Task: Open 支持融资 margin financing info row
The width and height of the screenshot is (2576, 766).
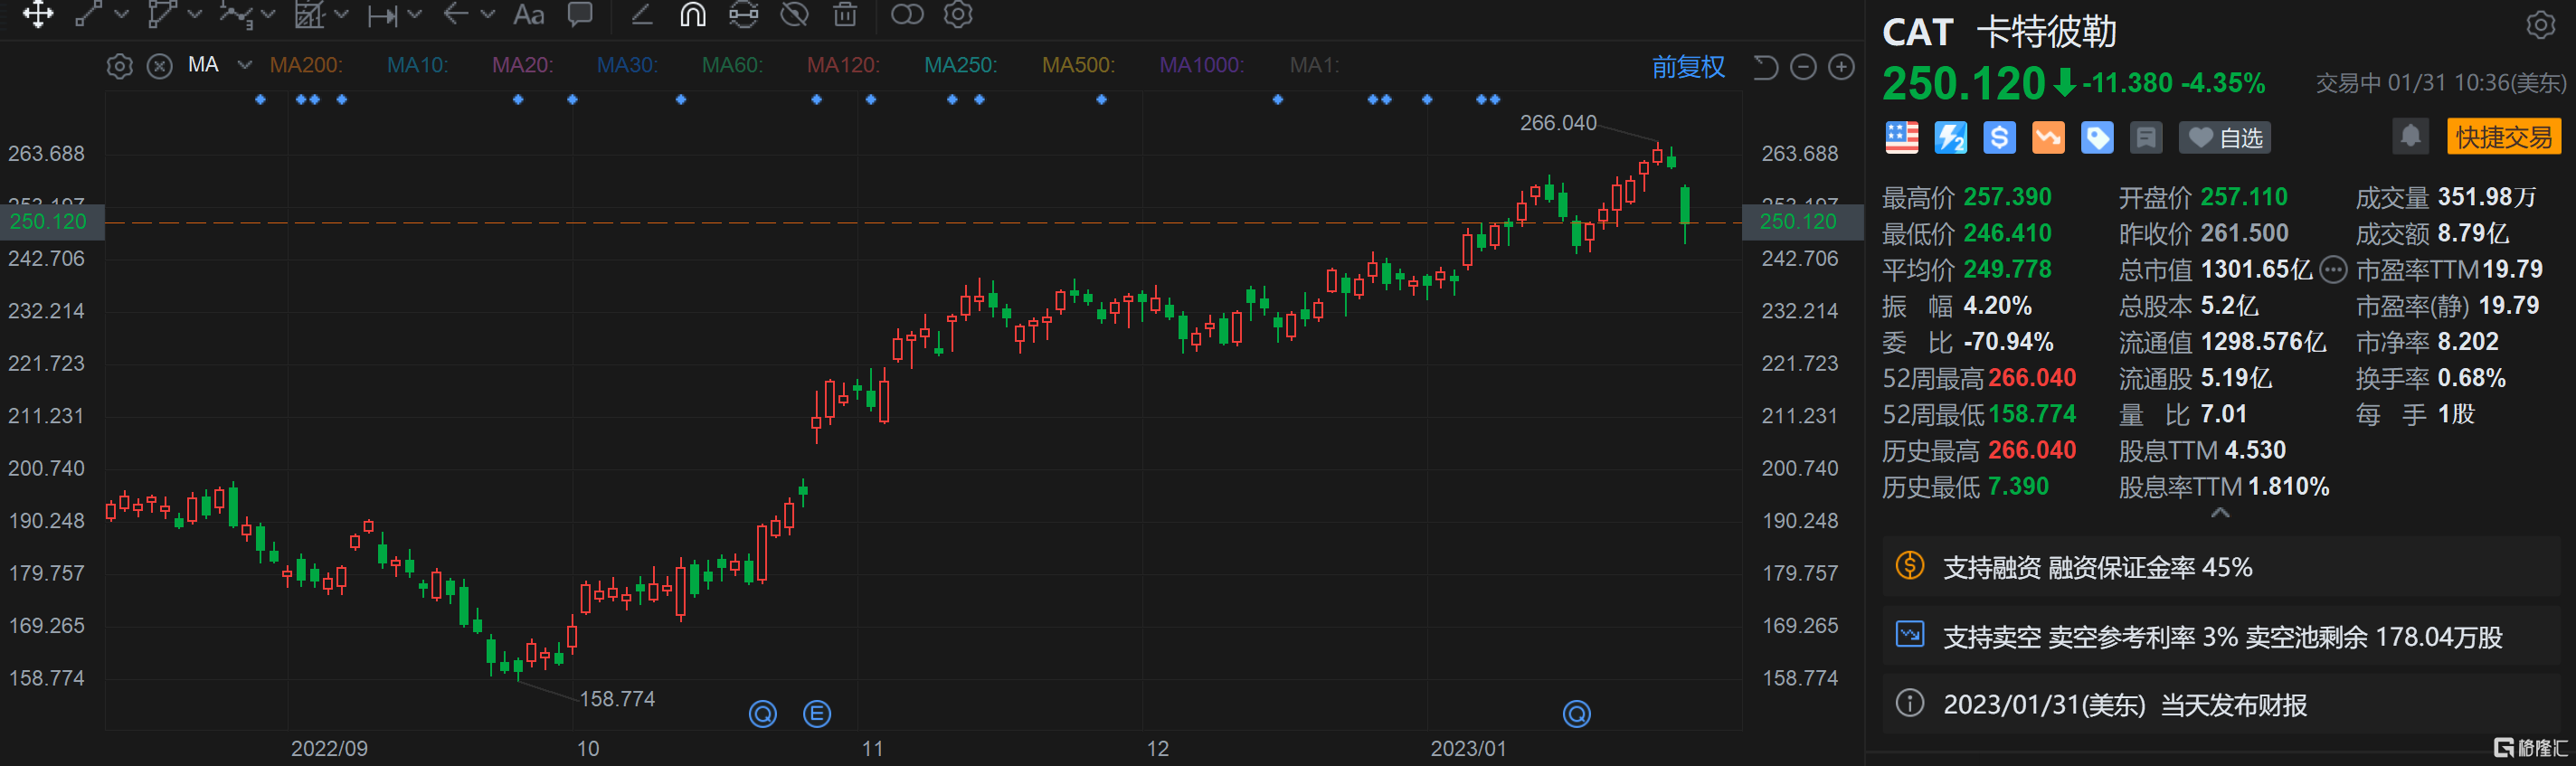Action: (2221, 567)
